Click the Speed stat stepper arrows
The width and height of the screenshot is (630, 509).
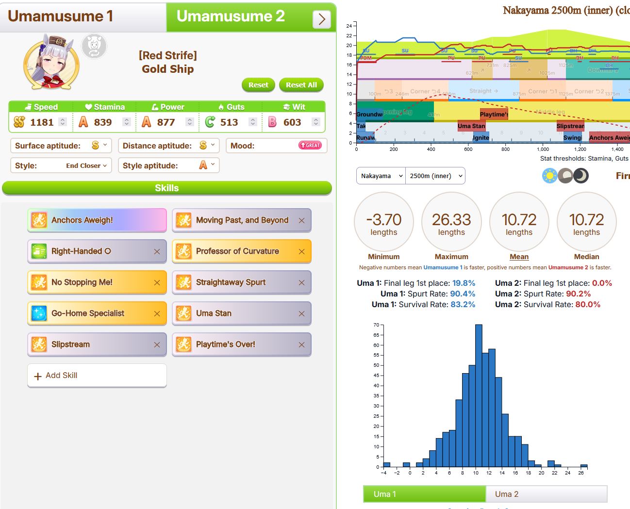coord(63,122)
